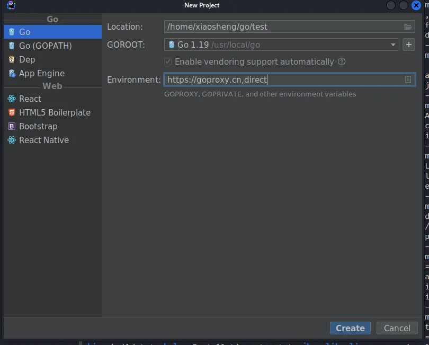The image size is (429, 345).
Task: Add a new GOROOT SDK
Action: click(x=409, y=45)
